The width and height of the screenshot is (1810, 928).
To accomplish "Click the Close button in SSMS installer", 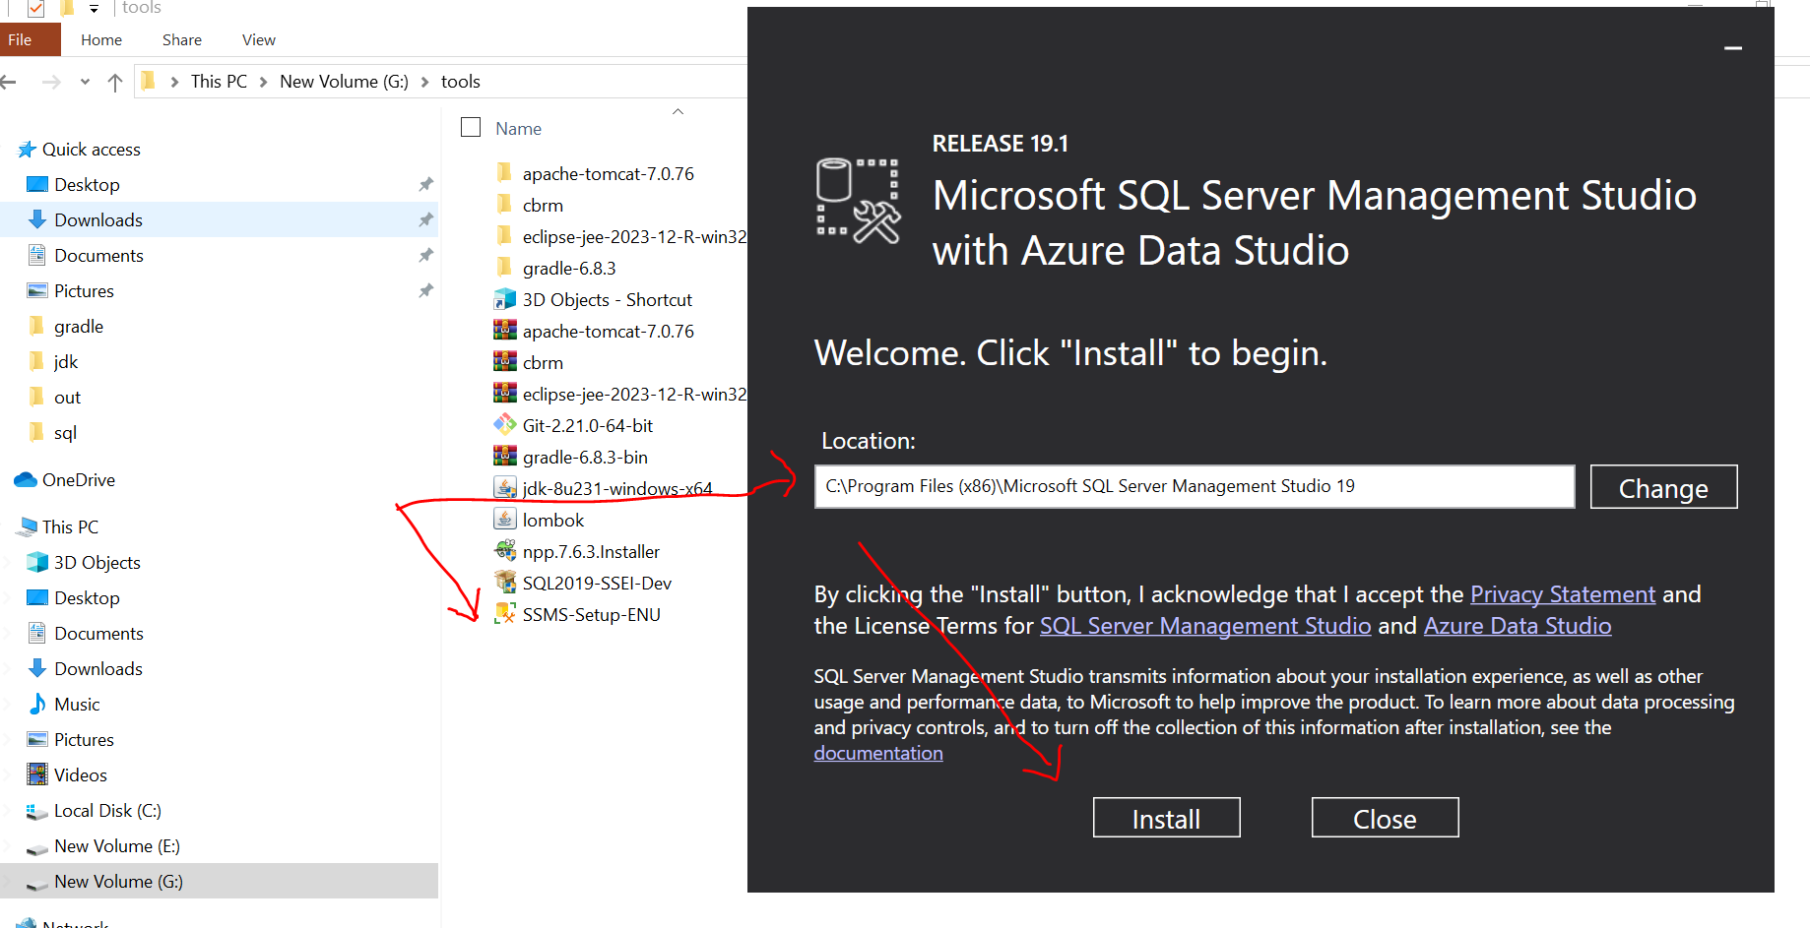I will coord(1385,818).
